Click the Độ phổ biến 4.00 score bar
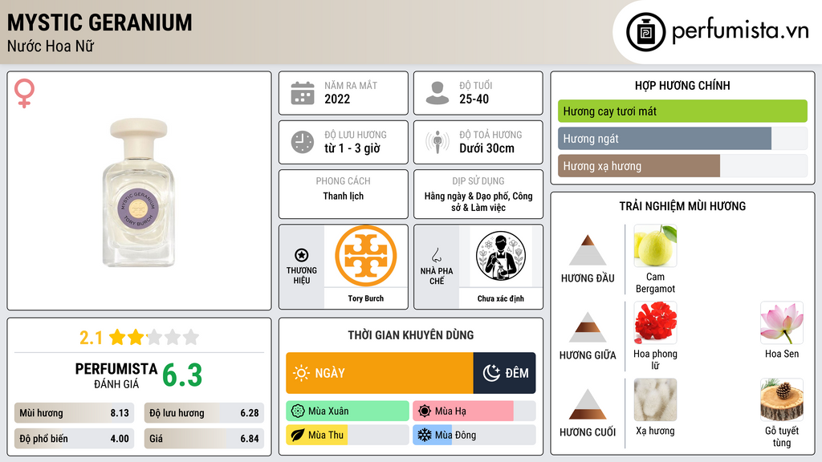The width and height of the screenshot is (822, 462). tap(75, 439)
